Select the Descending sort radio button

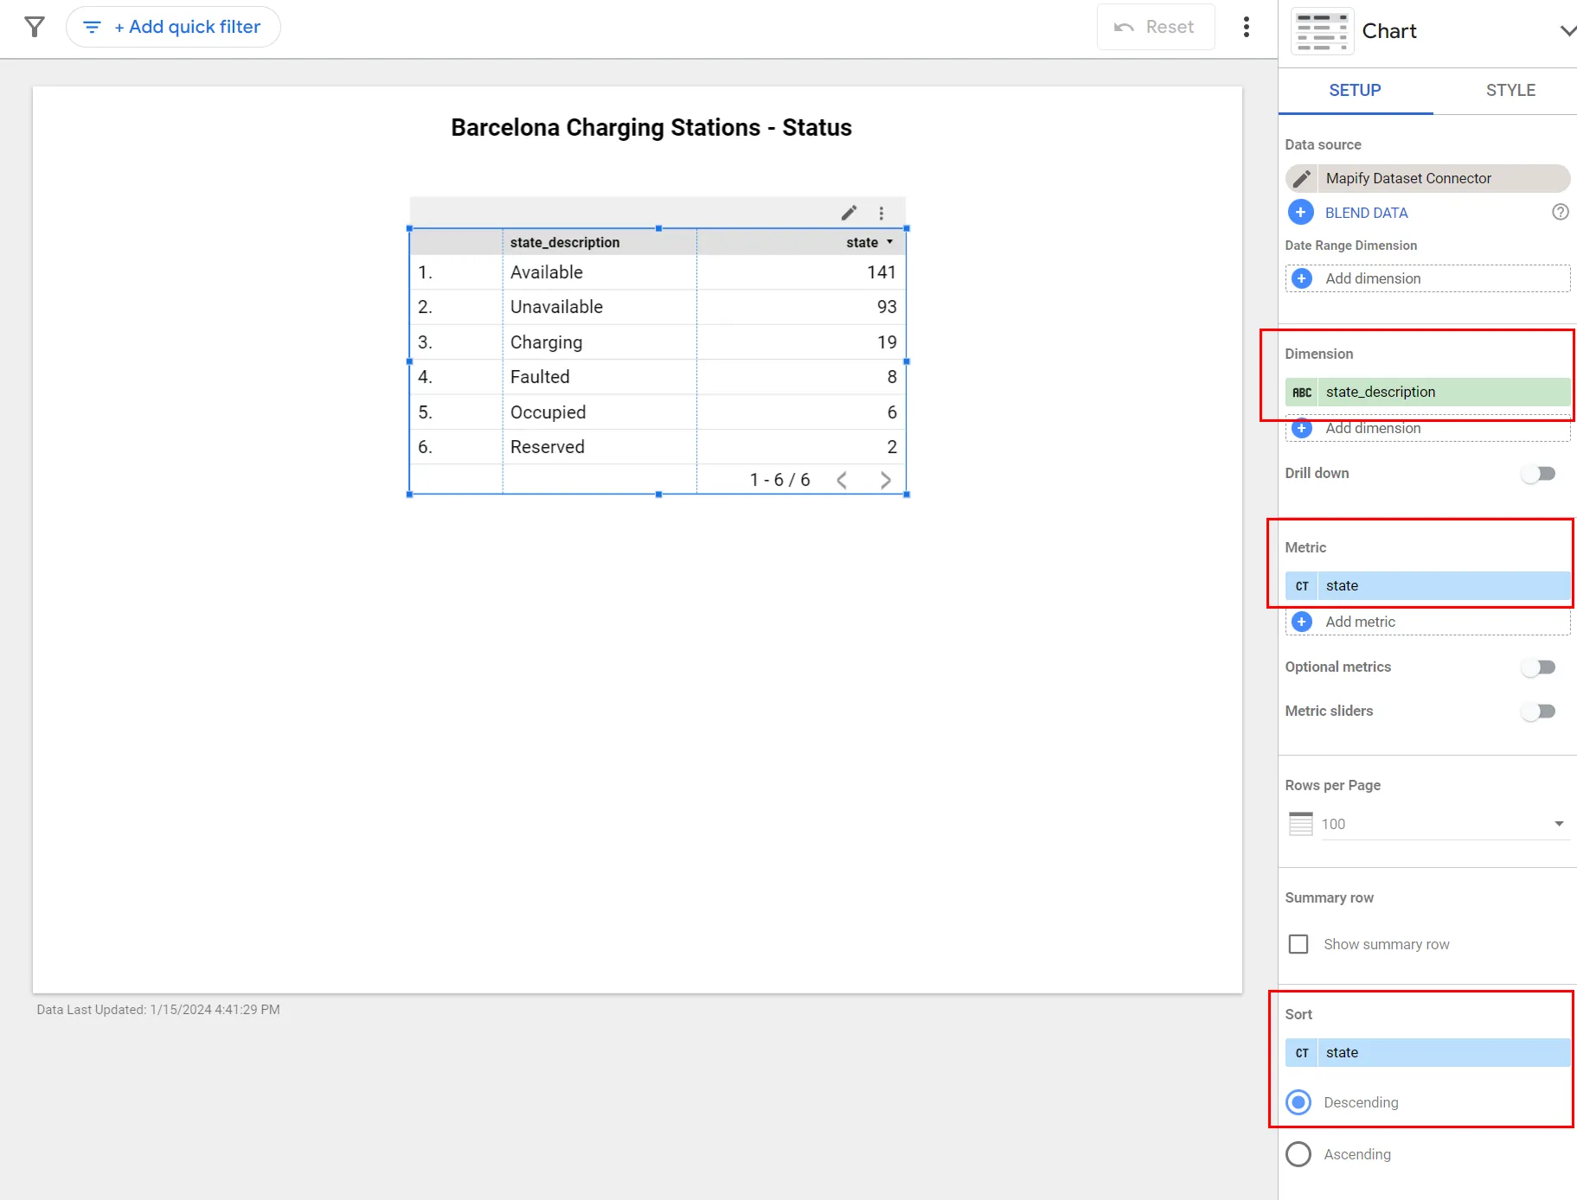(x=1298, y=1102)
